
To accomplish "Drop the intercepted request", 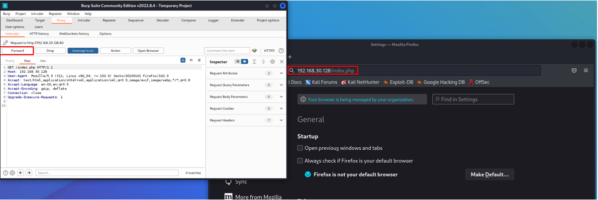I will pyautogui.click(x=50, y=51).
